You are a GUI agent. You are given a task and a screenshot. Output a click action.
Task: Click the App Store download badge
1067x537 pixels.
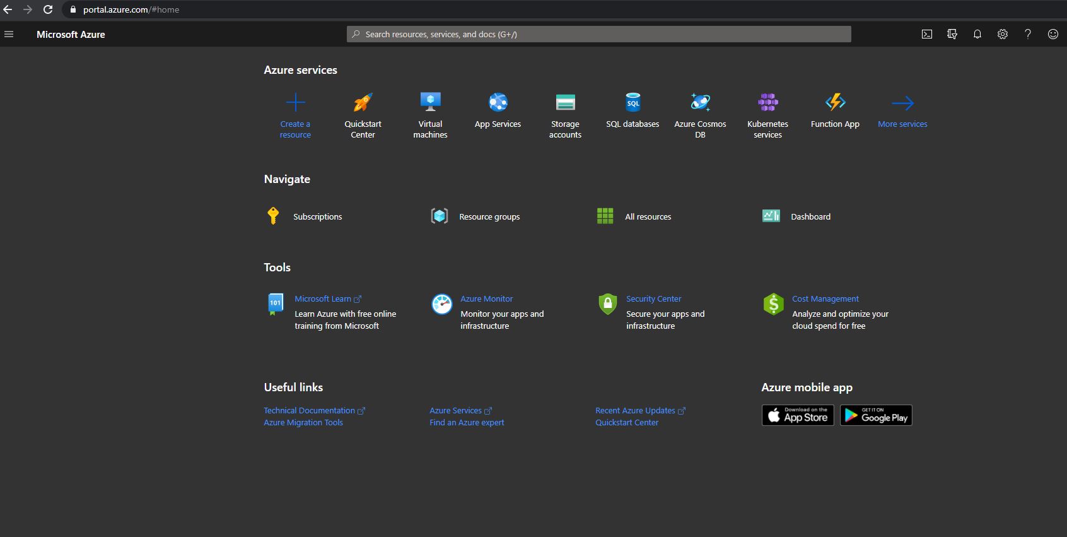click(798, 415)
